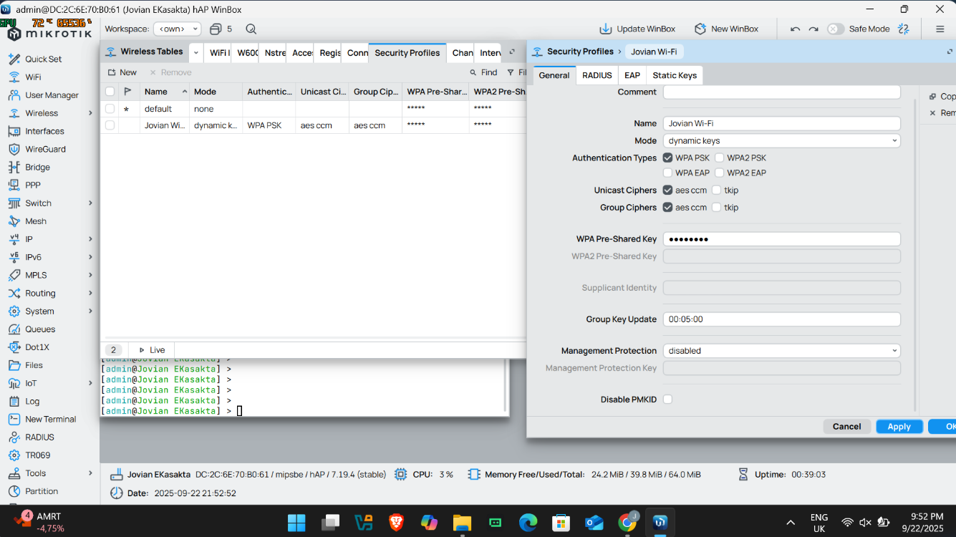956x537 pixels.
Task: Enable Group Ciphers tkip checkbox
Action: 716,207
